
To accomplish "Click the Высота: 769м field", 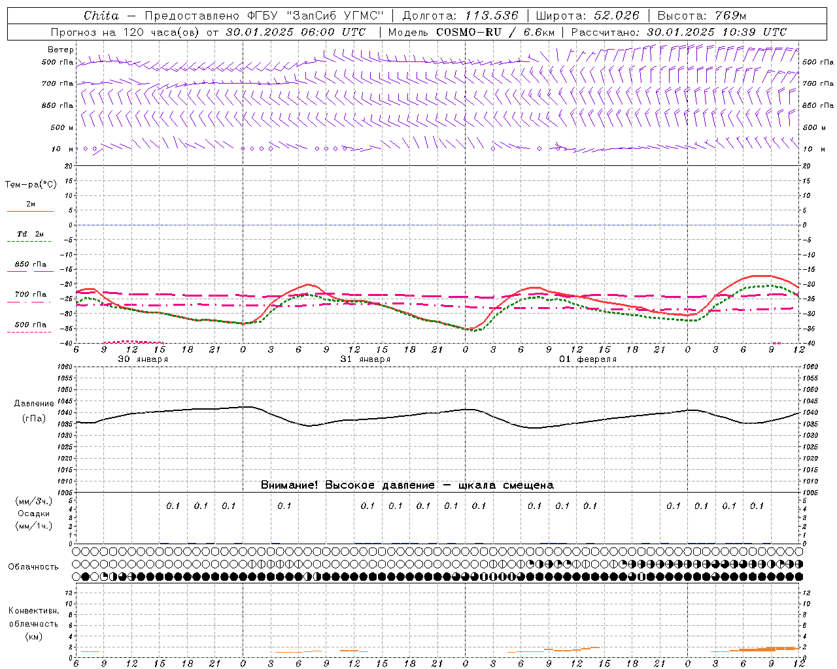I will click(x=702, y=16).
